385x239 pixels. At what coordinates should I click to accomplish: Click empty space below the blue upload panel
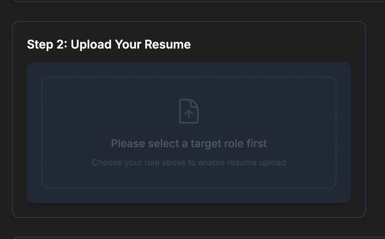pyautogui.click(x=189, y=210)
